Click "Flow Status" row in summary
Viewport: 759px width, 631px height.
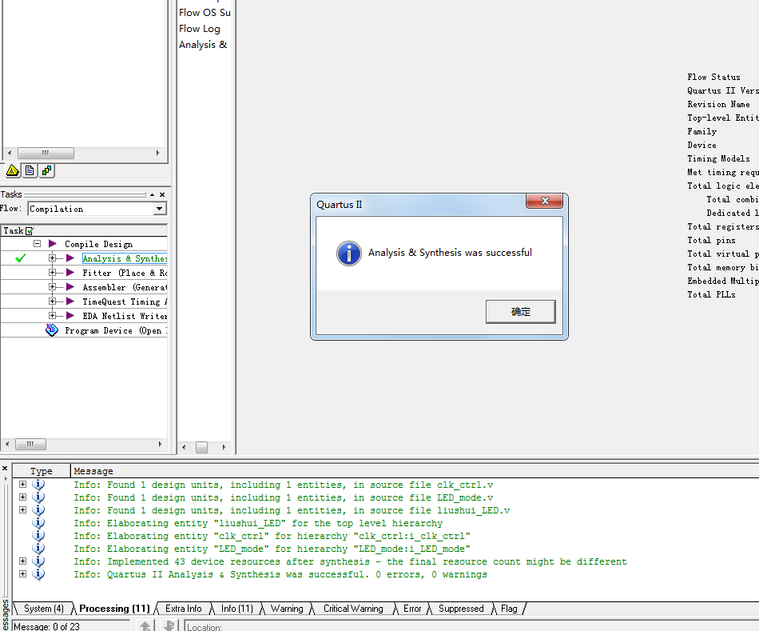point(713,77)
